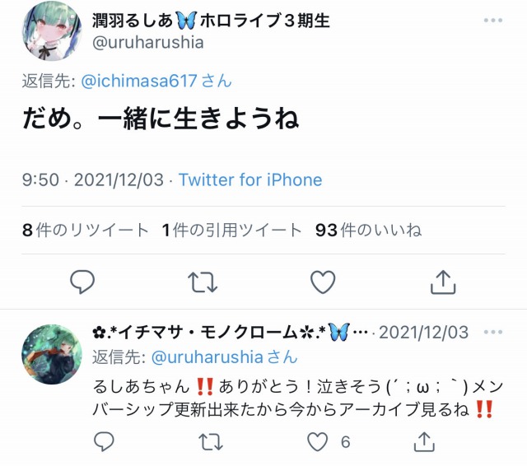Tap the reply icon on main tweet

point(82,282)
